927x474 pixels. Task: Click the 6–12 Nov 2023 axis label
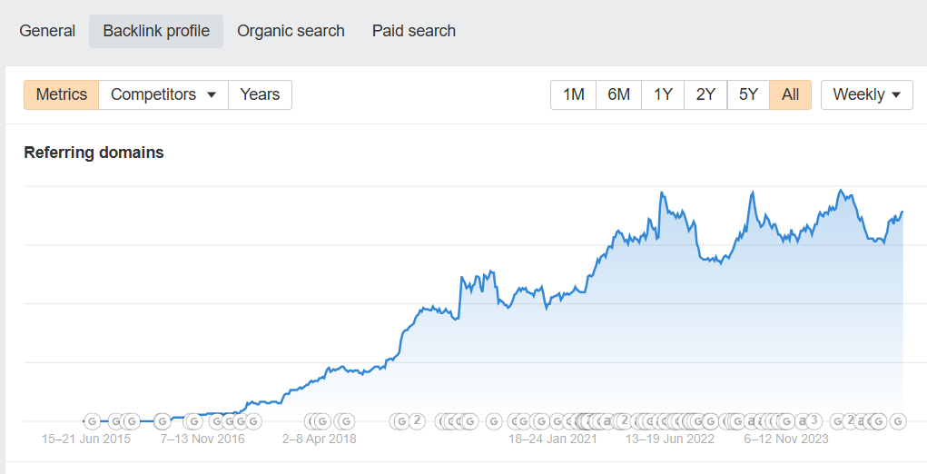pos(786,439)
